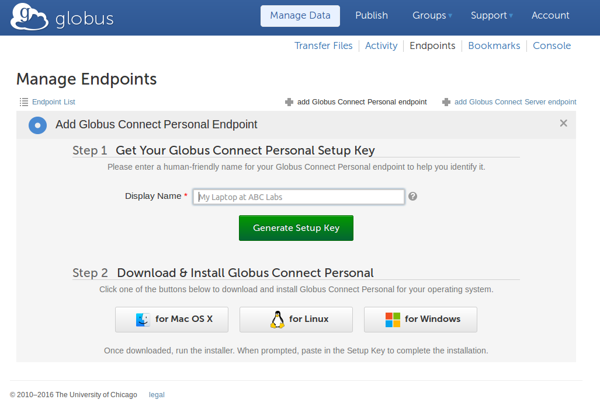Focus the Display Name text field
The width and height of the screenshot is (600, 417).
click(299, 197)
